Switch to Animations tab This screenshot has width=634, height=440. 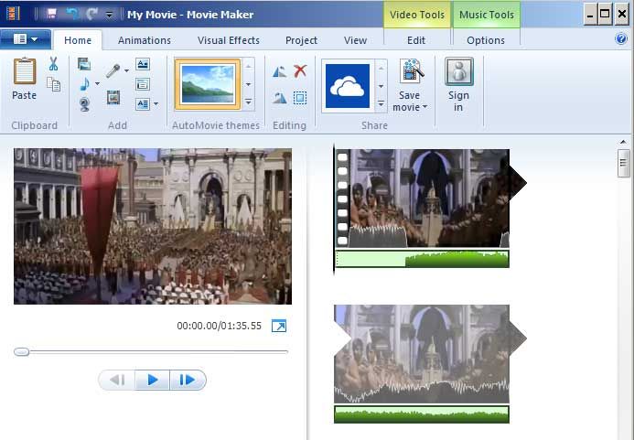coord(145,40)
